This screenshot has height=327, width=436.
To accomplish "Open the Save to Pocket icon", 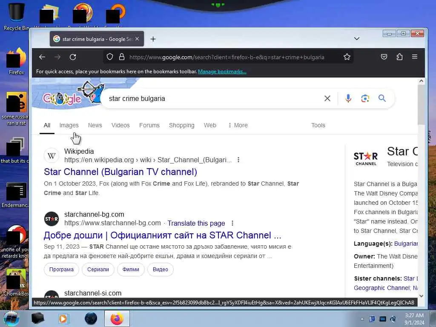I will click(x=384, y=57).
